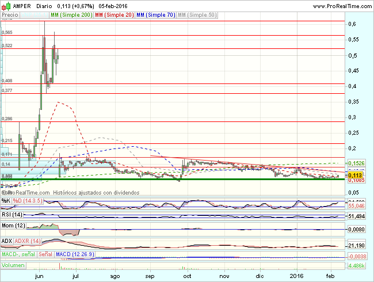
Task: Click the ADX indicator label
Action: pos(7,241)
